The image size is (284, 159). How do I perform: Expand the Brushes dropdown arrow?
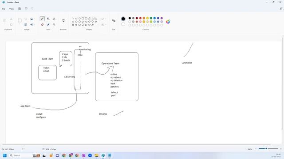point(63,24)
